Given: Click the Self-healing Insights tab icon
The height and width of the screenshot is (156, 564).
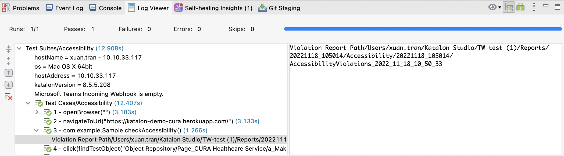Looking at the screenshot, I should (179, 8).
